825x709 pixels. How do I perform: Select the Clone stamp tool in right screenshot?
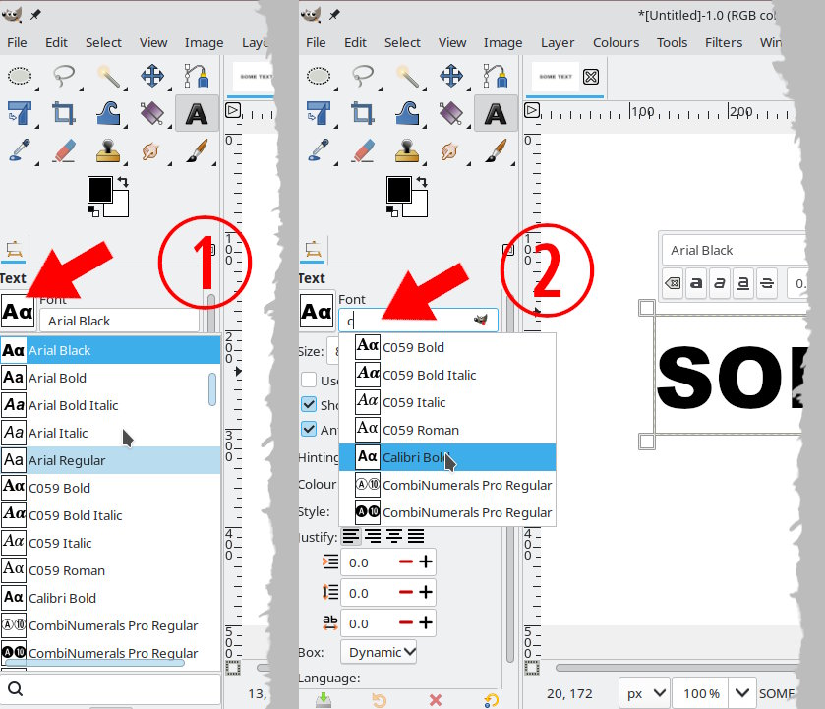click(407, 151)
